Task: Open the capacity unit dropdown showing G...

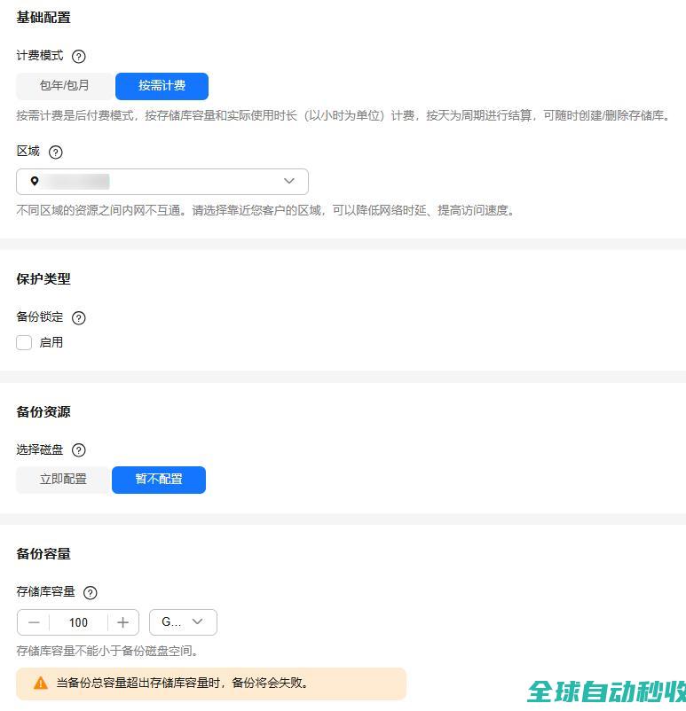Action: click(183, 622)
